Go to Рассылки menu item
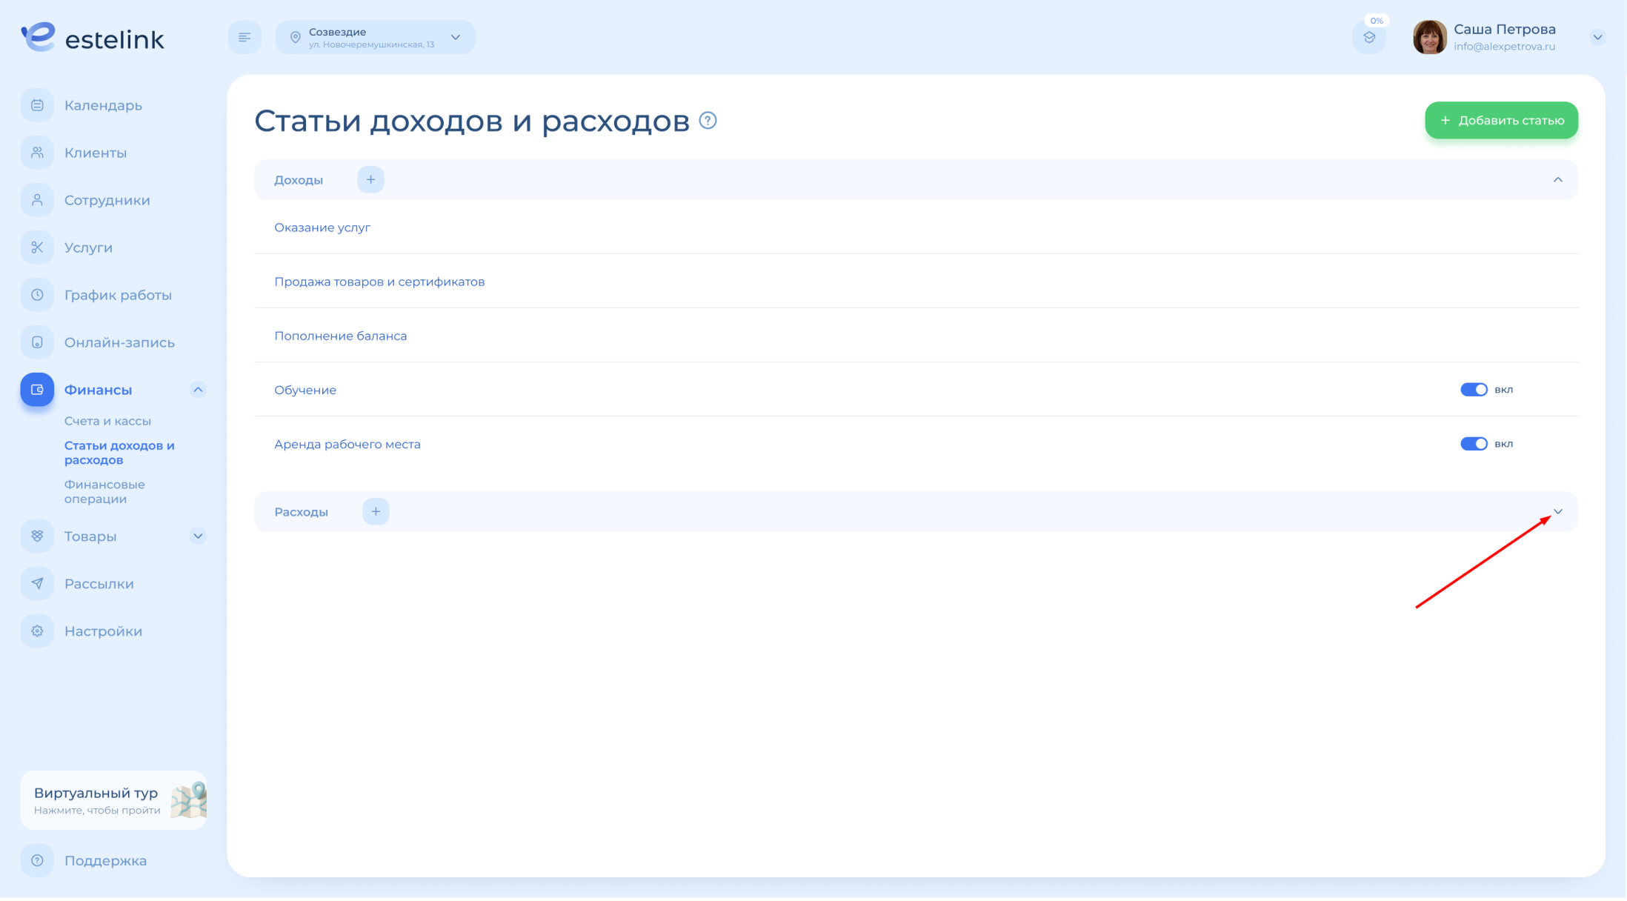Viewport: 1627px width, 901px height. click(99, 584)
